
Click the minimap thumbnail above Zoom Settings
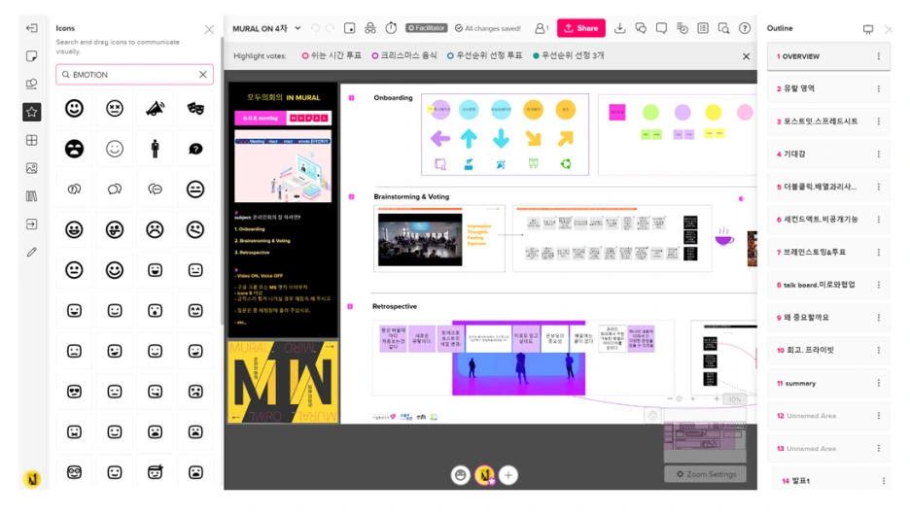705,435
